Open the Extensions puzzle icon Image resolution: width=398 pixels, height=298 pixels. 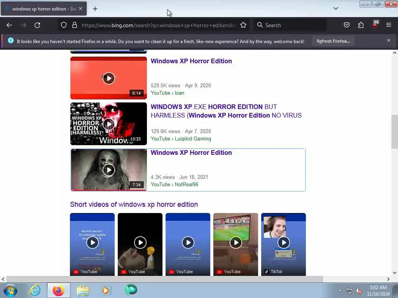click(361, 25)
